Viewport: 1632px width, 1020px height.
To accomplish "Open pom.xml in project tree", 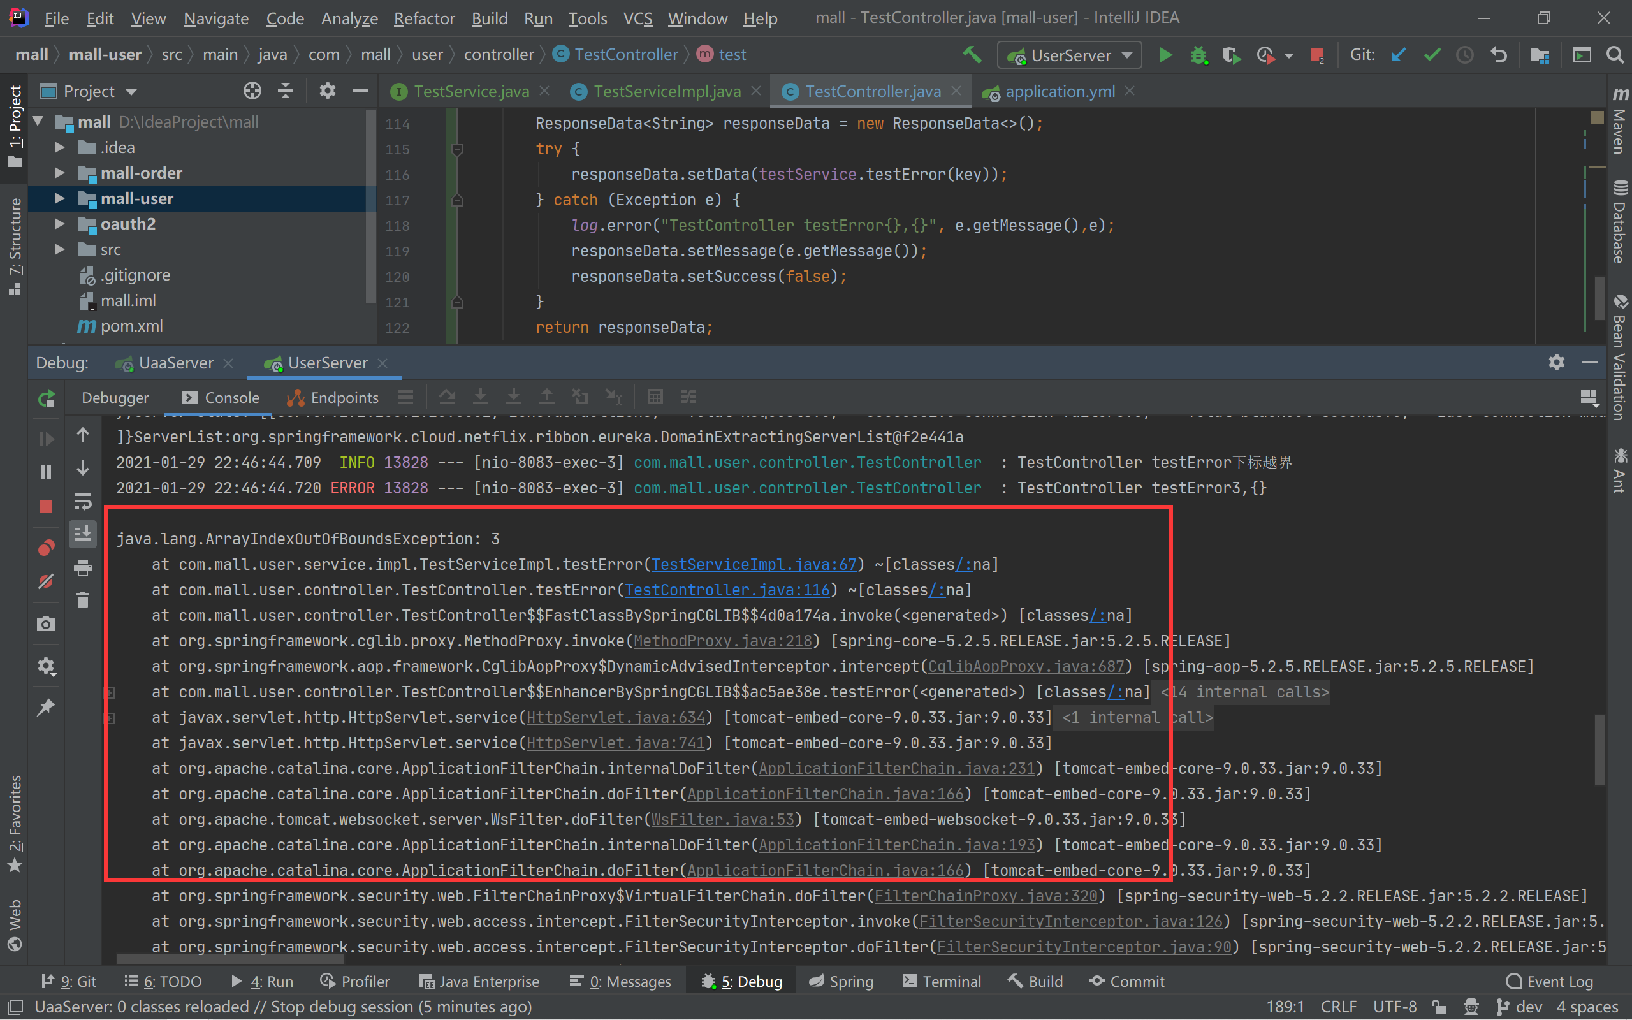I will pos(131,326).
